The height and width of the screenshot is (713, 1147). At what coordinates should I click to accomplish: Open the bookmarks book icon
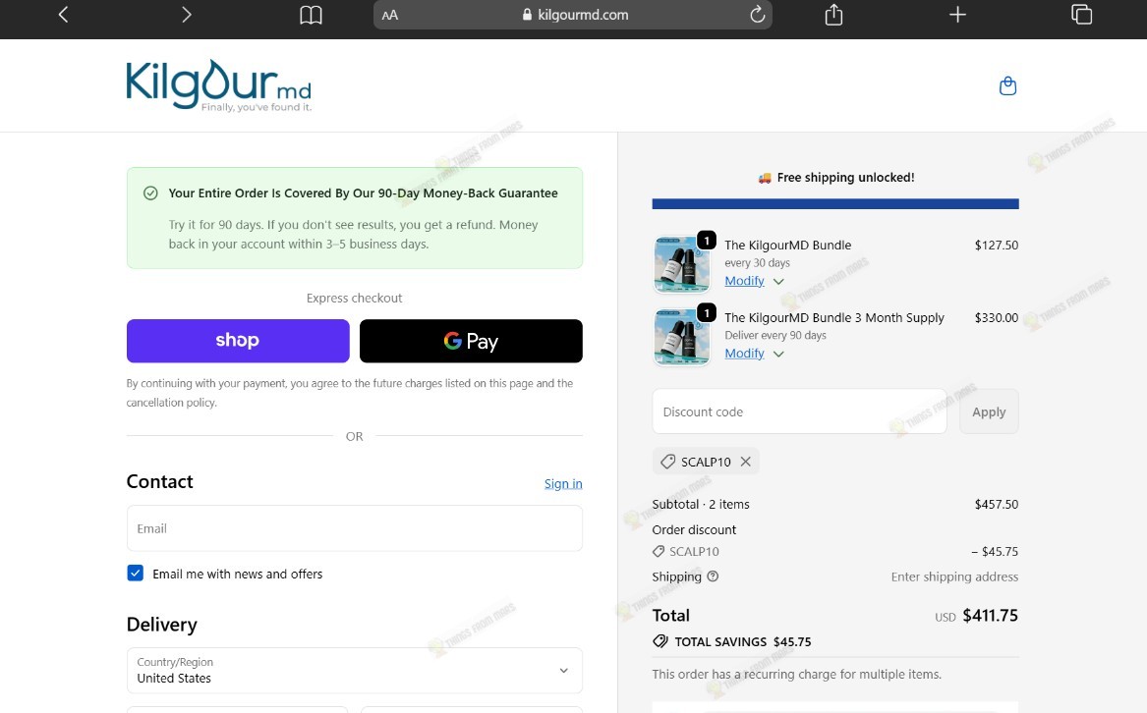tap(311, 15)
